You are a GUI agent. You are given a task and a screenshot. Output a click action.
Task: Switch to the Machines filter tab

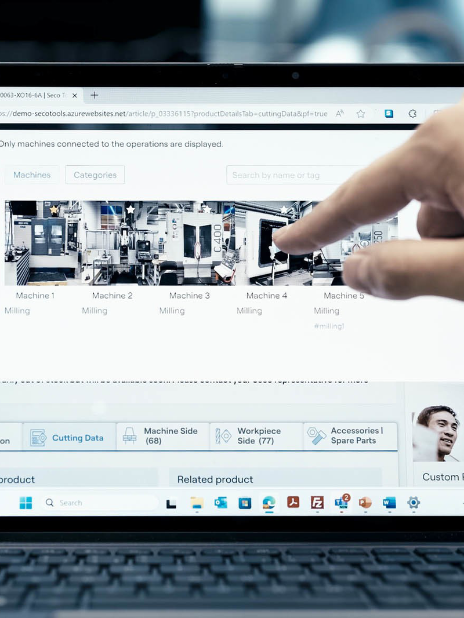coord(32,175)
